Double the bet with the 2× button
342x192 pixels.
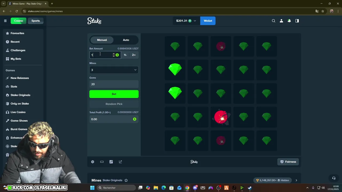134,55
